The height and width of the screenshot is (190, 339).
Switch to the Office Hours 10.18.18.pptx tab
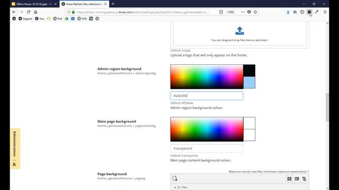pyautogui.click(x=34, y=4)
